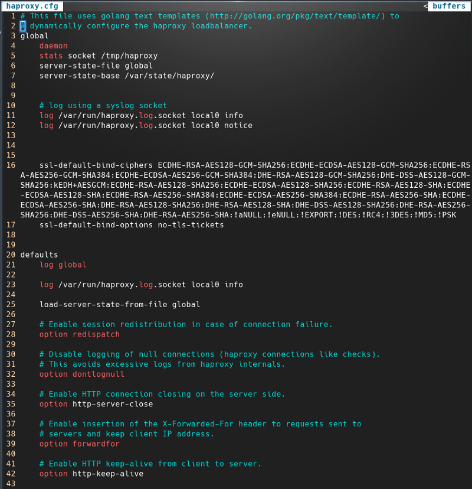
Task: Open the buffers label in tabline
Action: click(449, 6)
